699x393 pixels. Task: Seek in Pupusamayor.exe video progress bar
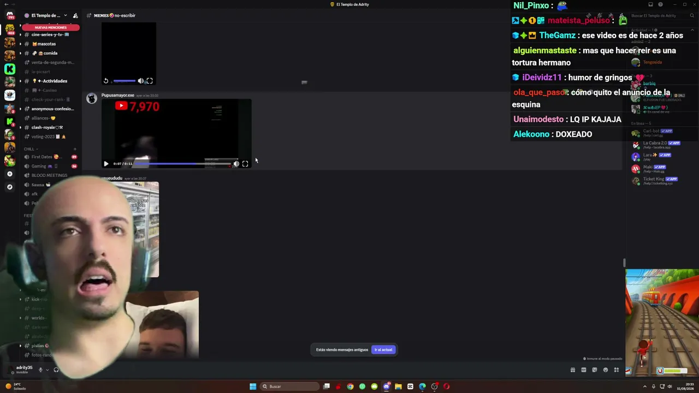182,164
